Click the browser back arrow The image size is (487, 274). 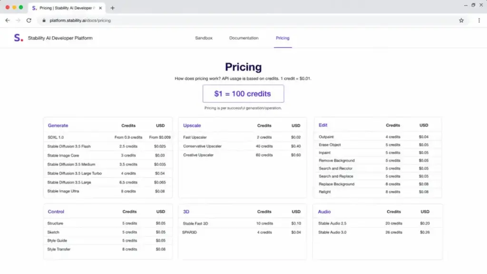click(x=8, y=20)
